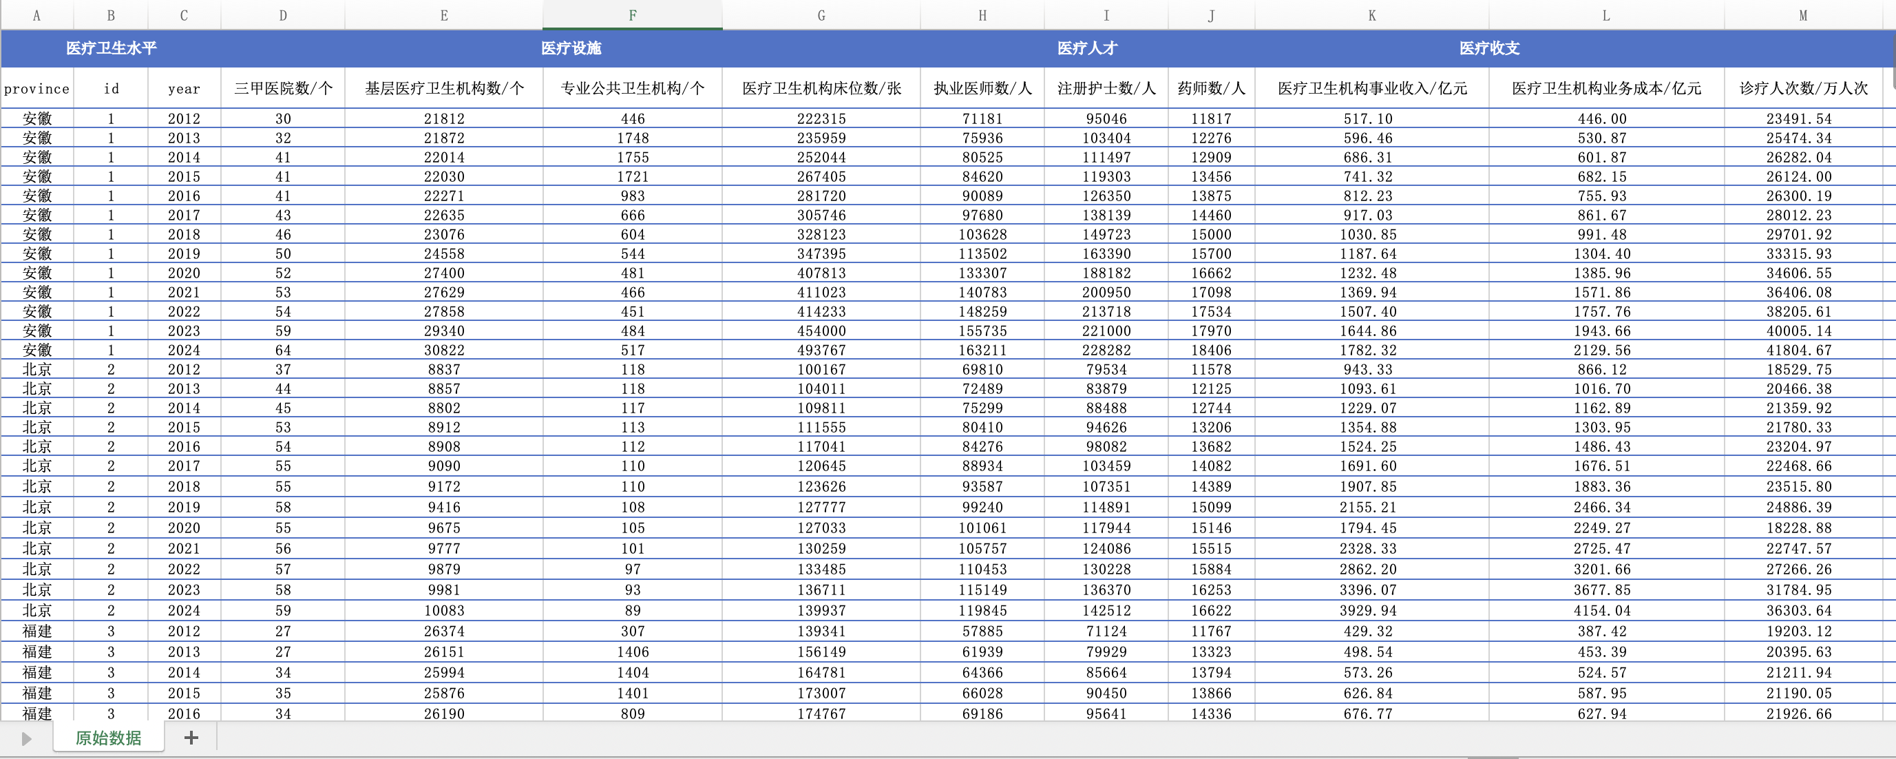Click the 执业医师数/人 column title cell
1896x759 pixels.
pyautogui.click(x=982, y=88)
